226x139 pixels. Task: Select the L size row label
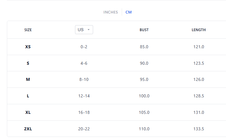coord(28,96)
